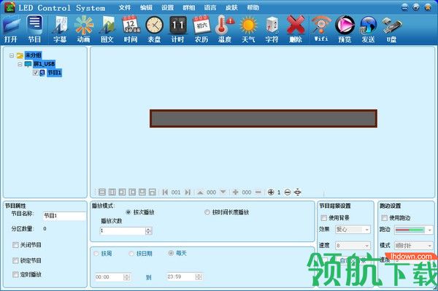
Task: Collapse the 未分组 tree group
Action: click(12, 55)
